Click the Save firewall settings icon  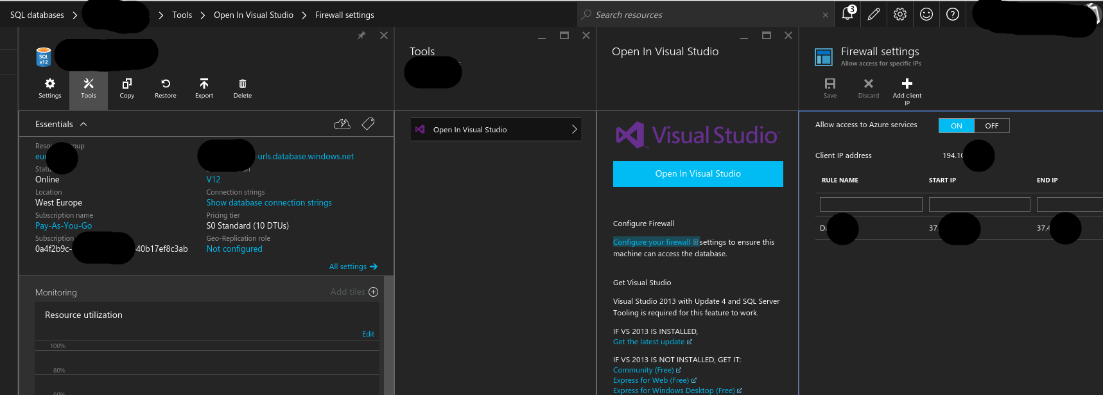[830, 83]
